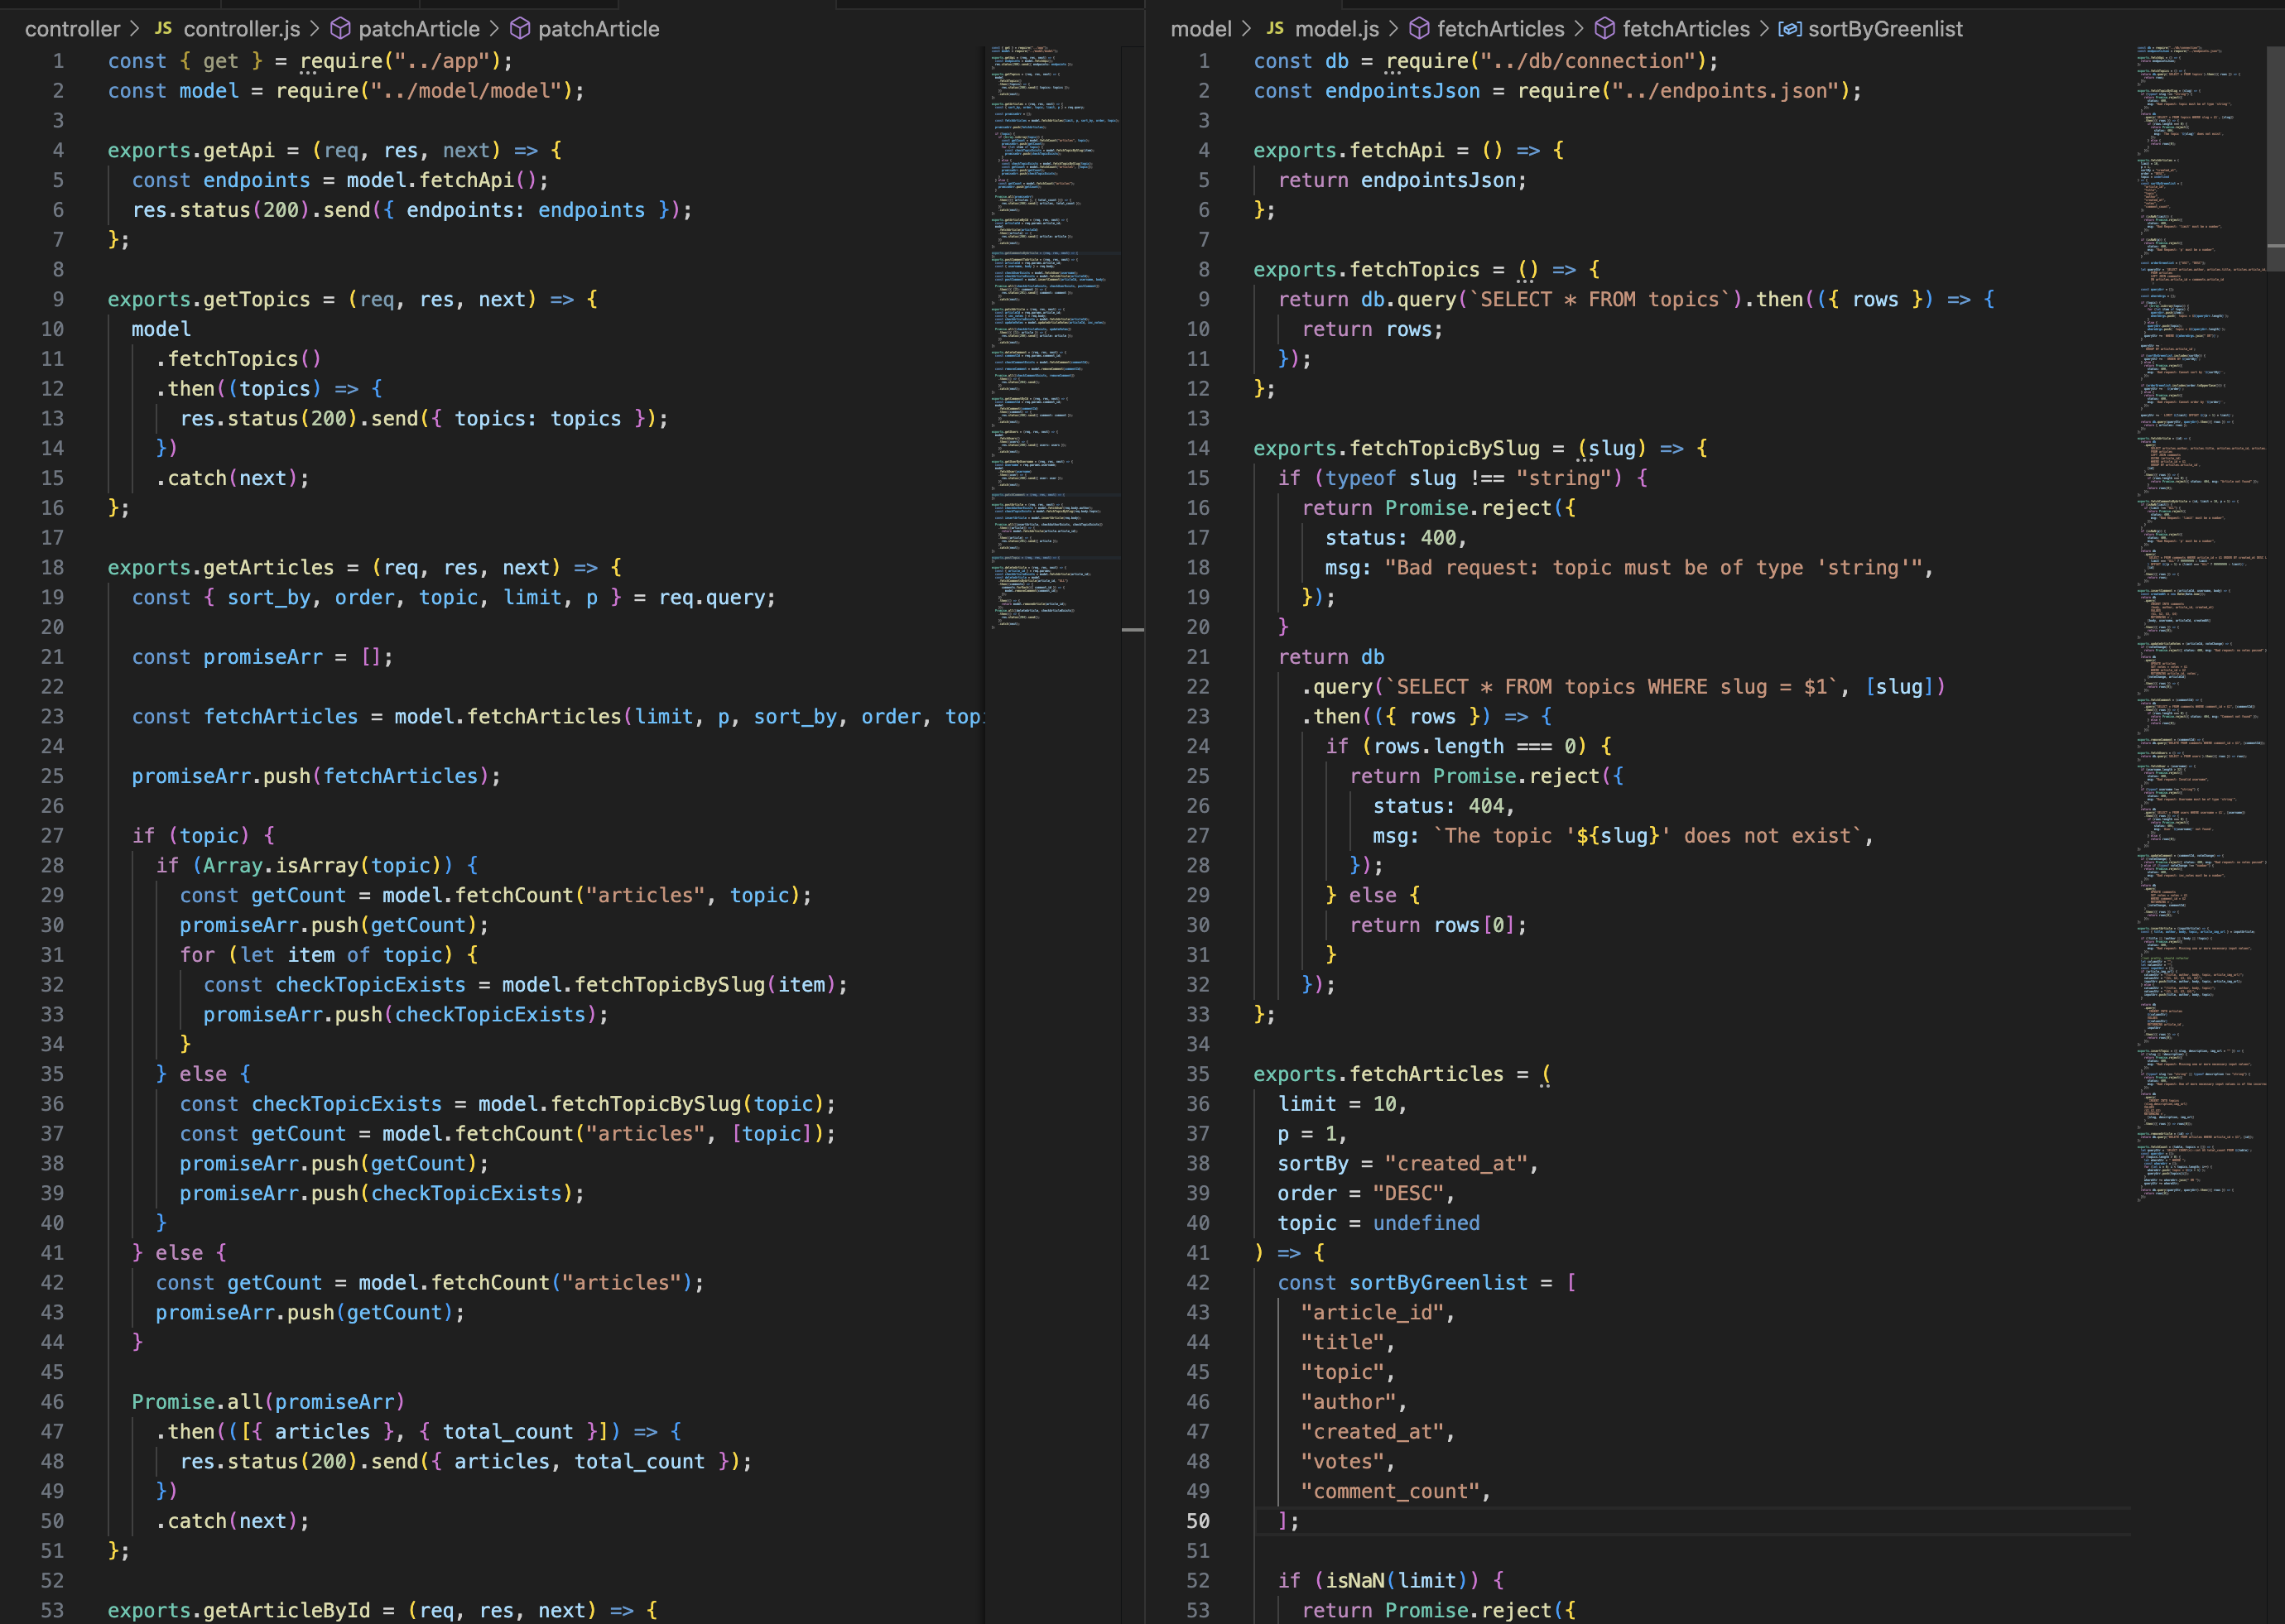Click 'return endpointsJson;' in model.js
Viewport: 2285px width, 1624px height.
[x=1402, y=180]
